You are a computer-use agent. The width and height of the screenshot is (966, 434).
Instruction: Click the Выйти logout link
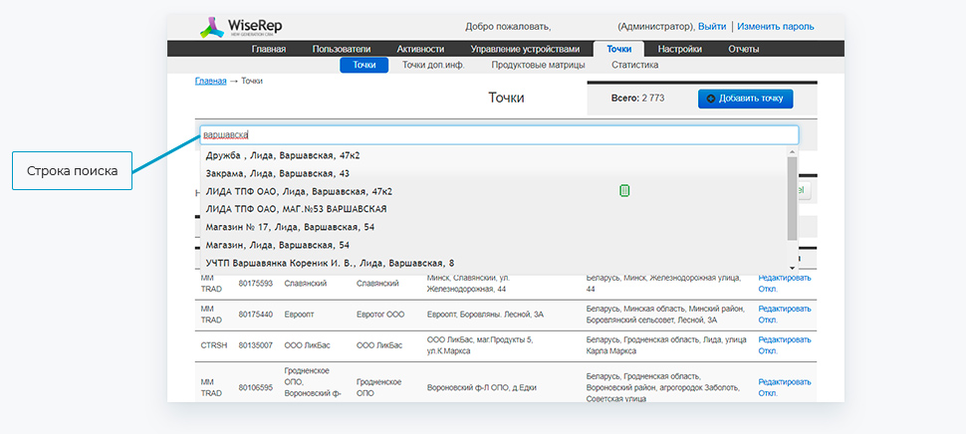coord(712,27)
